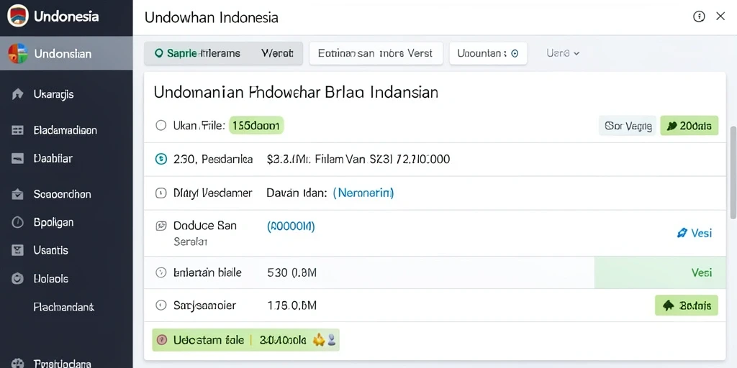Close the Undowhan Indonesia window

click(x=720, y=17)
